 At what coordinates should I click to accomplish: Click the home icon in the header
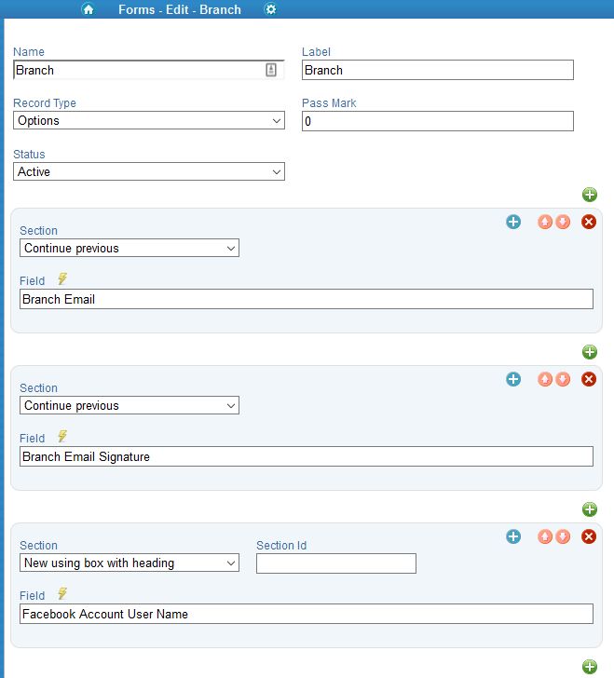click(x=89, y=9)
